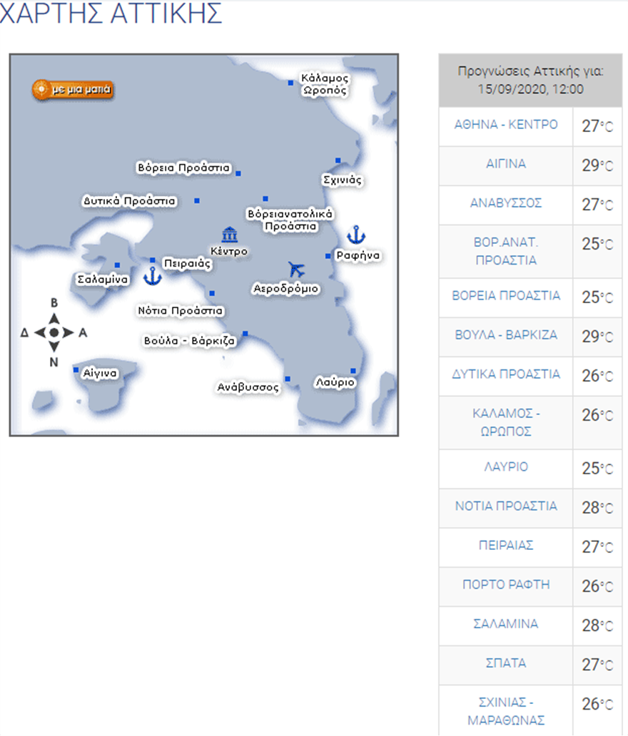Select the blue marker above Σχινιάς
This screenshot has width=628, height=736.
[338, 160]
